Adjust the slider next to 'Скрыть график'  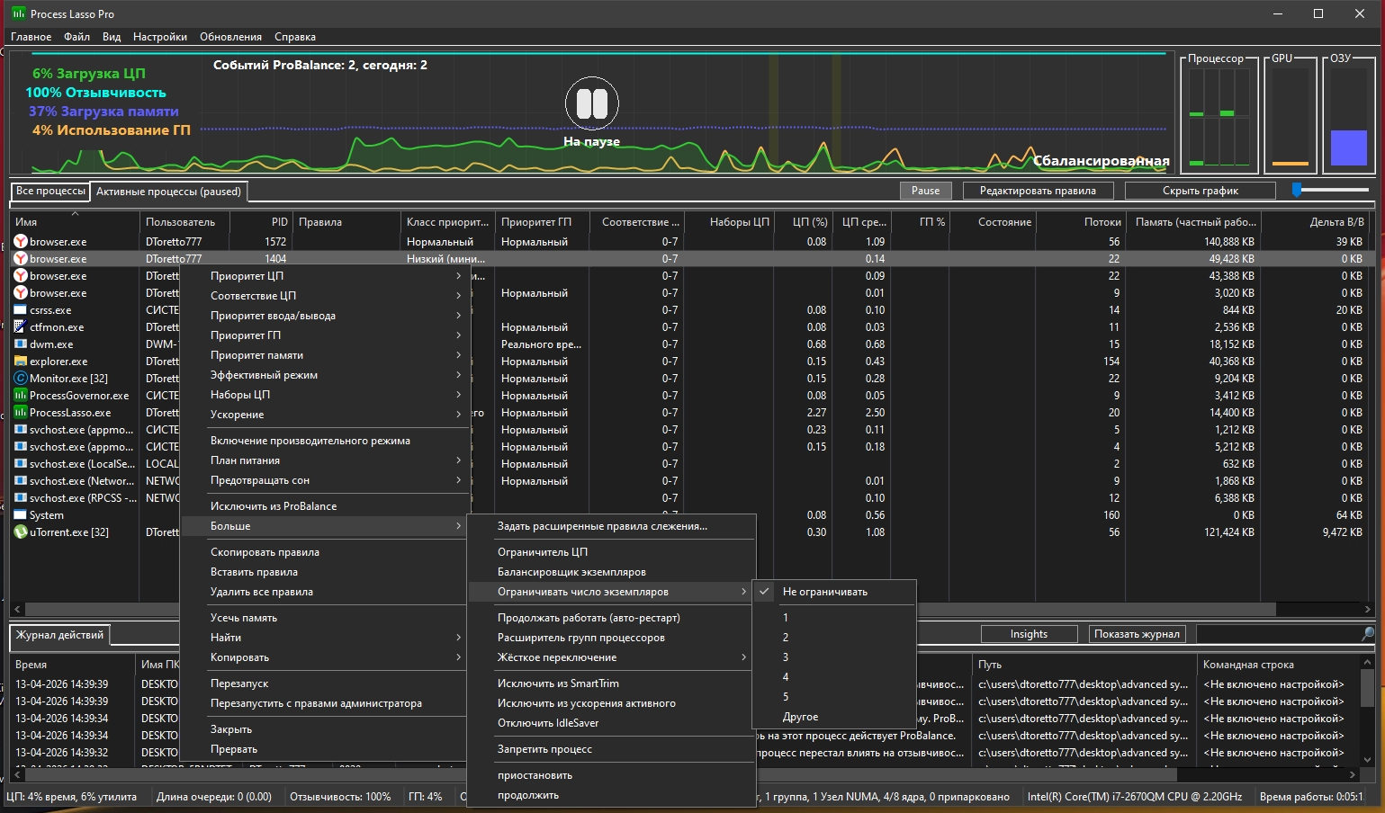[x=1297, y=190]
